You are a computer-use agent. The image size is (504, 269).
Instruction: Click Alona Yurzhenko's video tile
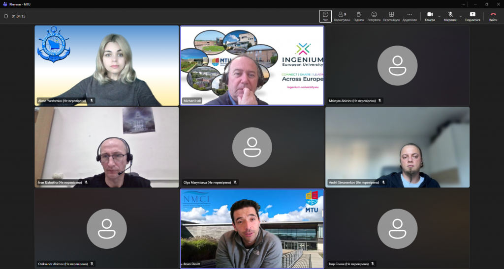pyautogui.click(x=106, y=65)
